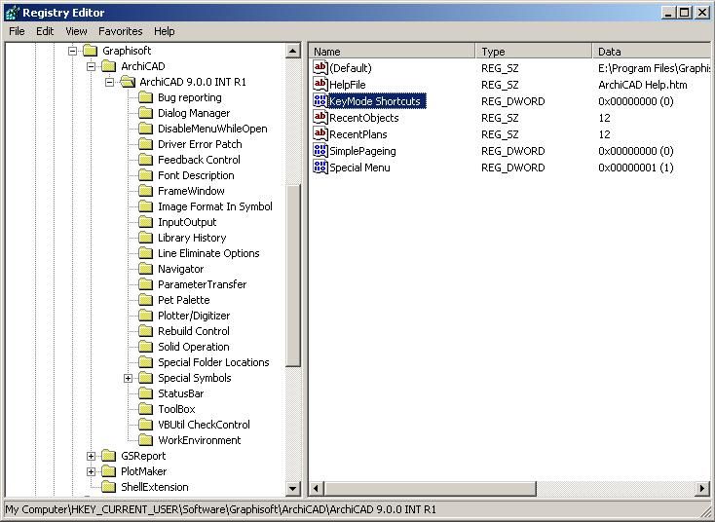This screenshot has width=715, height=522.
Task: Select the Line Eliminate Options key
Action: (208, 253)
